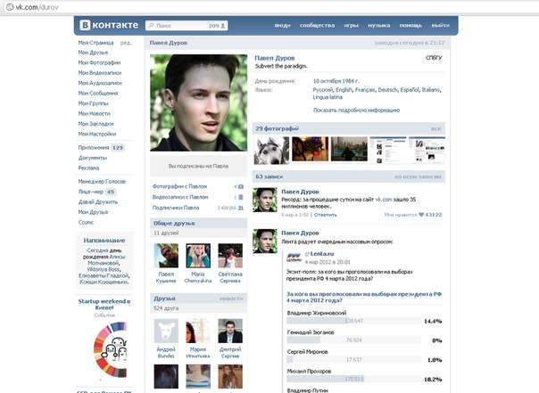Click Светлана Сергеева name link
Image resolution: width=539 pixels, height=393 pixels.
(230, 277)
